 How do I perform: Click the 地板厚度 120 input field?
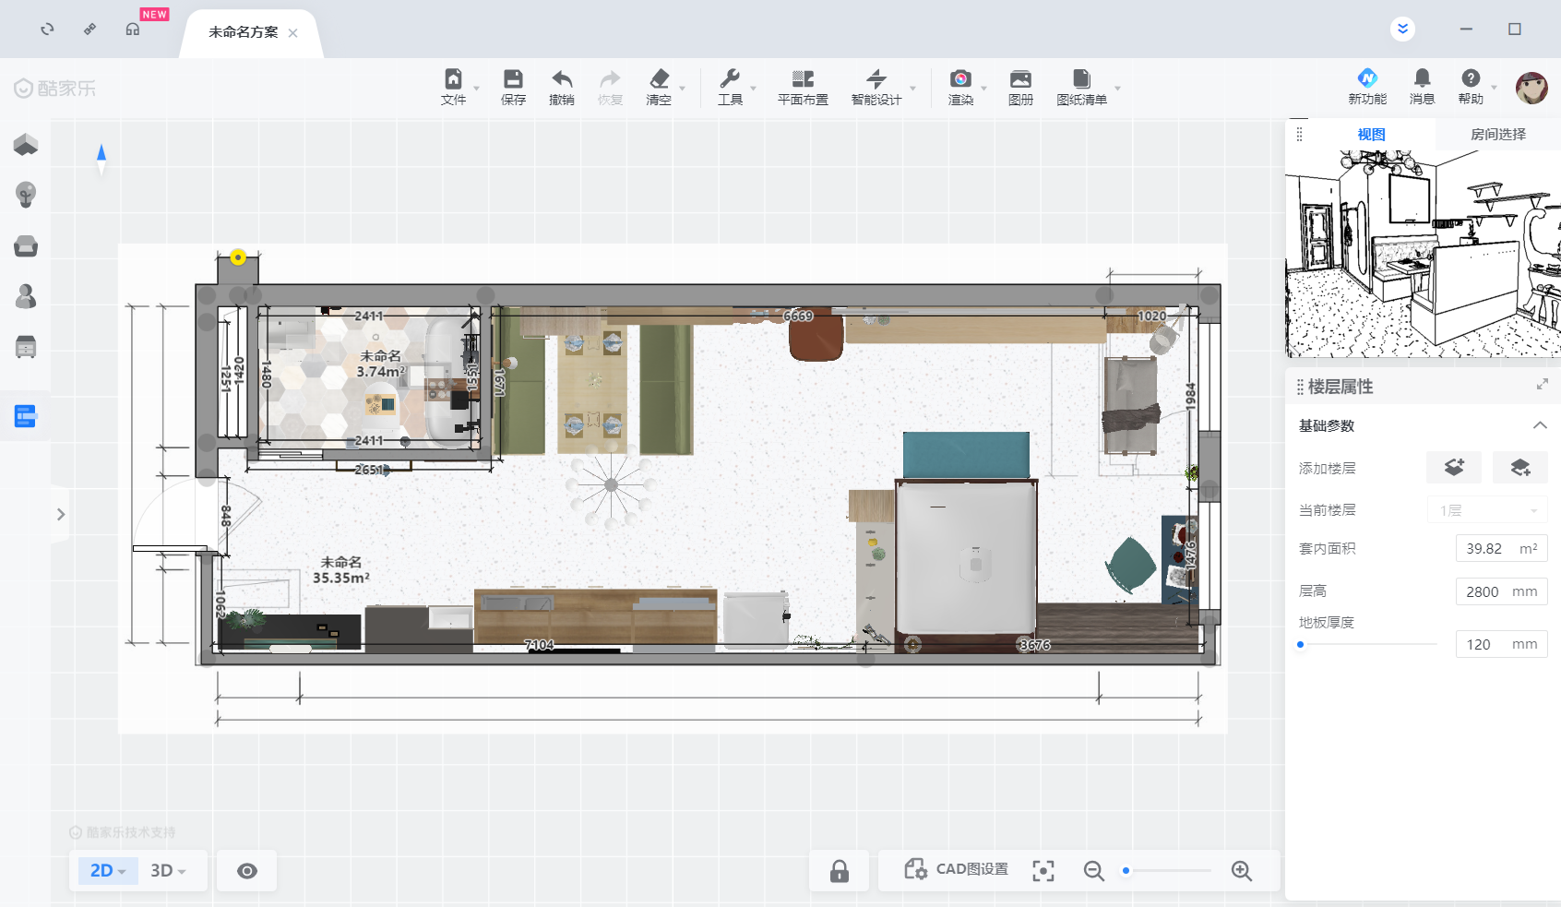[1501, 644]
